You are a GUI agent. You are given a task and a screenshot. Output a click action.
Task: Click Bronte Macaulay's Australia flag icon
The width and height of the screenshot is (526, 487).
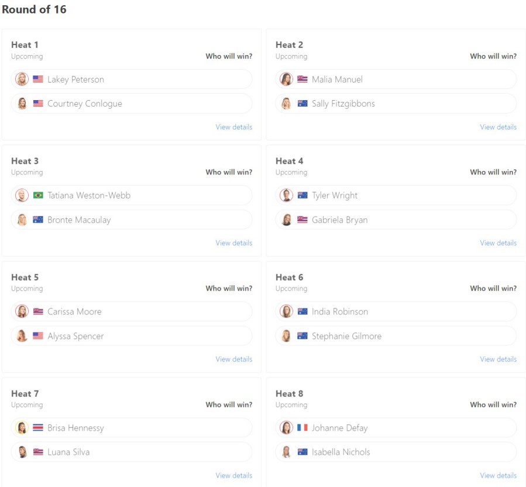pyautogui.click(x=38, y=220)
